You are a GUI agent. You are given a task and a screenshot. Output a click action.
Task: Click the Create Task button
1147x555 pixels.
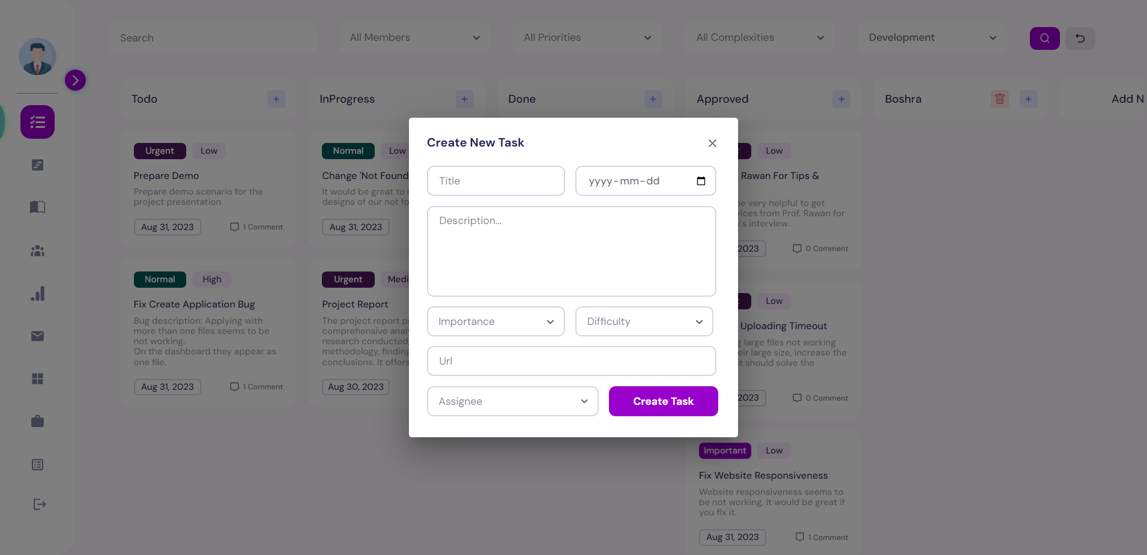coord(663,401)
